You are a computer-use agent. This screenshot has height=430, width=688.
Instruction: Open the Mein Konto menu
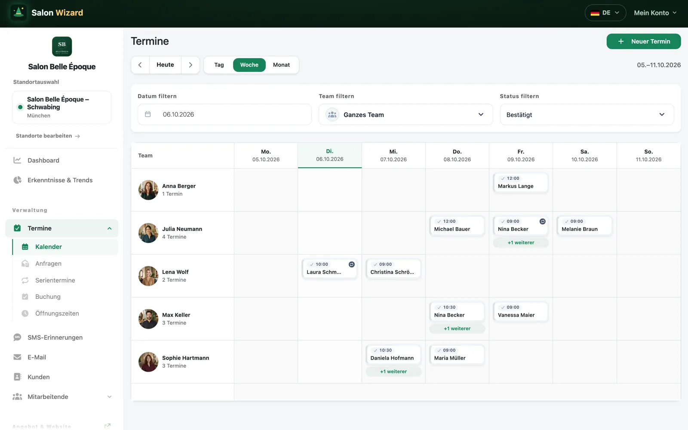tap(655, 13)
